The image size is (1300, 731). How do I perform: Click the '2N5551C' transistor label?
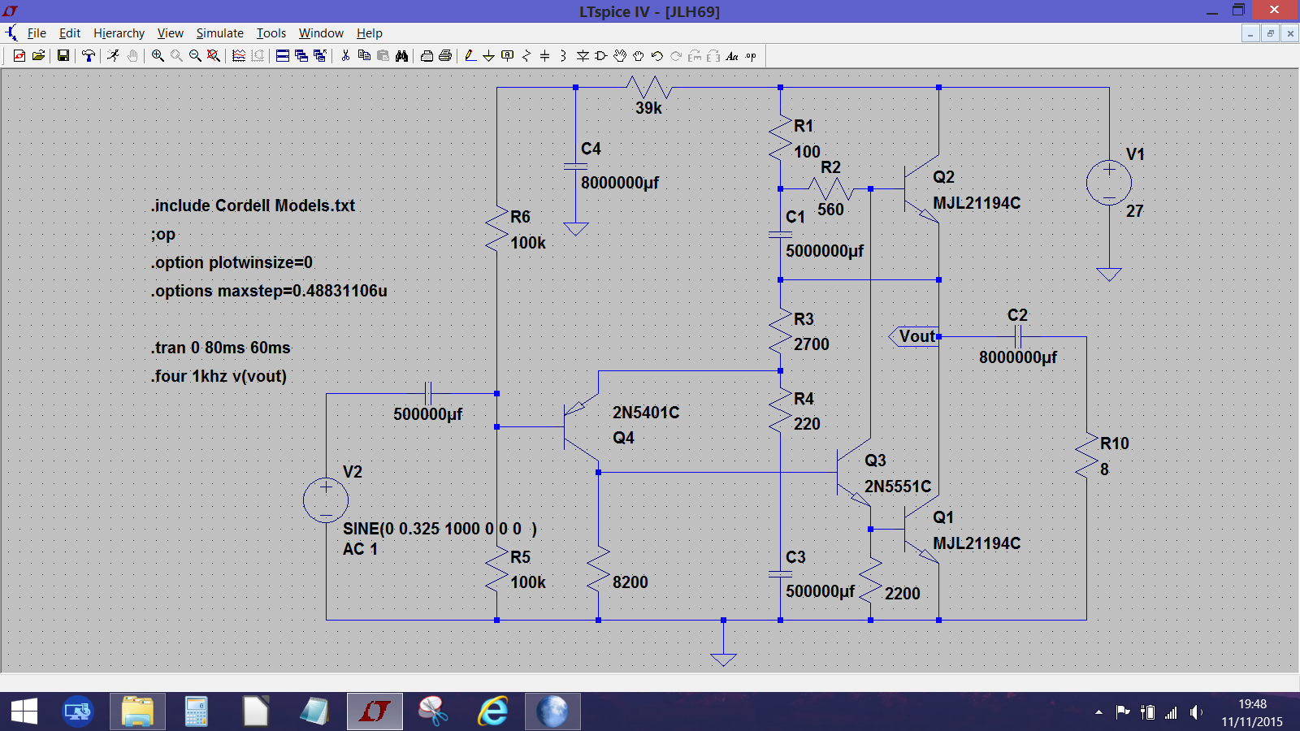pyautogui.click(x=898, y=487)
